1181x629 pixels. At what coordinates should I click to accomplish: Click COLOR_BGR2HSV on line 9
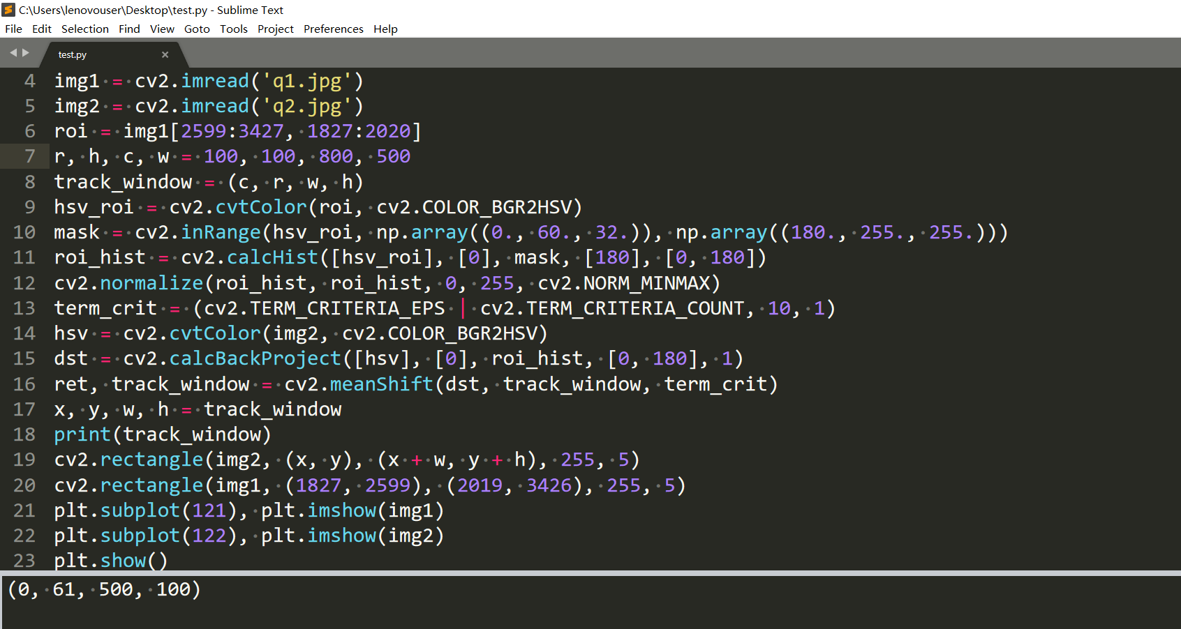coord(497,207)
